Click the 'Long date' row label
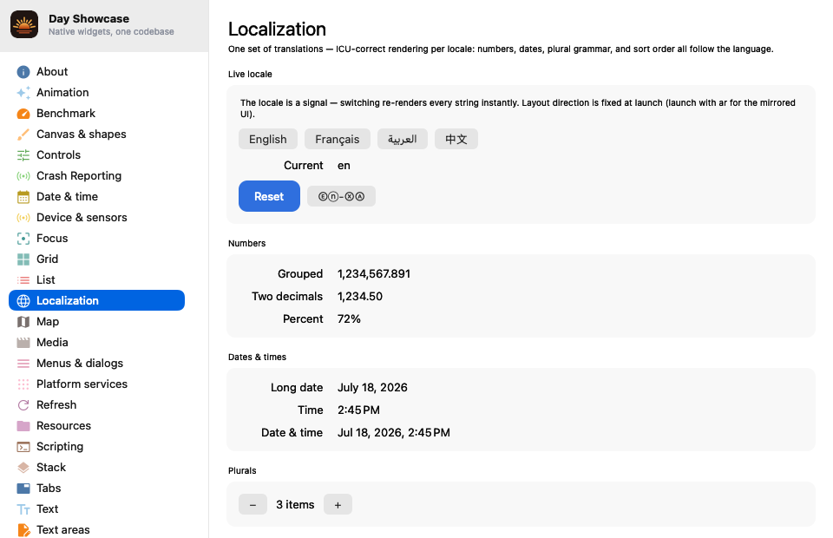 [297, 388]
